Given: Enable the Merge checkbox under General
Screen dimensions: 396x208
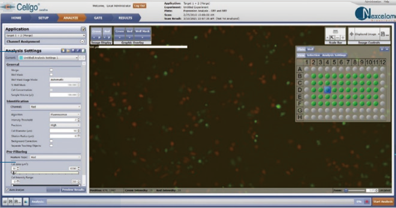Looking at the screenshot, I should coord(51,70).
